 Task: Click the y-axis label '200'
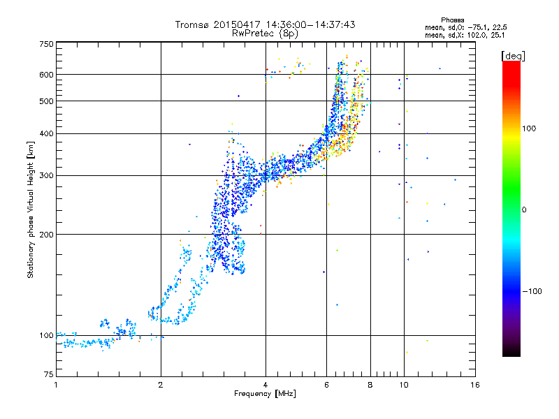point(46,235)
